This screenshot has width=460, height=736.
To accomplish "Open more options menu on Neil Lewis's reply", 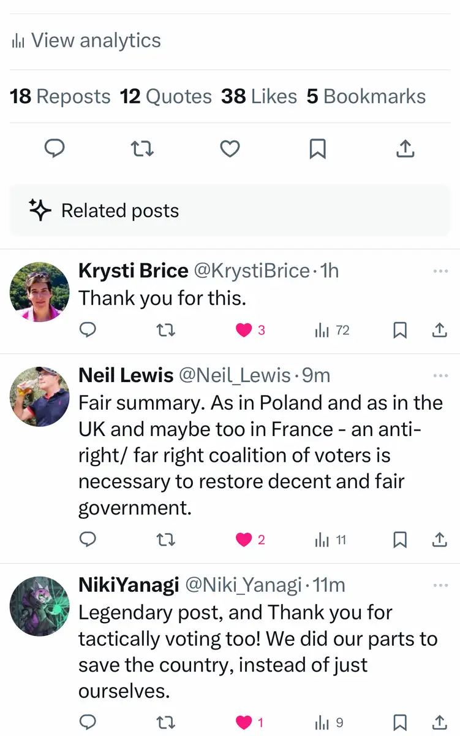I will [x=440, y=375].
